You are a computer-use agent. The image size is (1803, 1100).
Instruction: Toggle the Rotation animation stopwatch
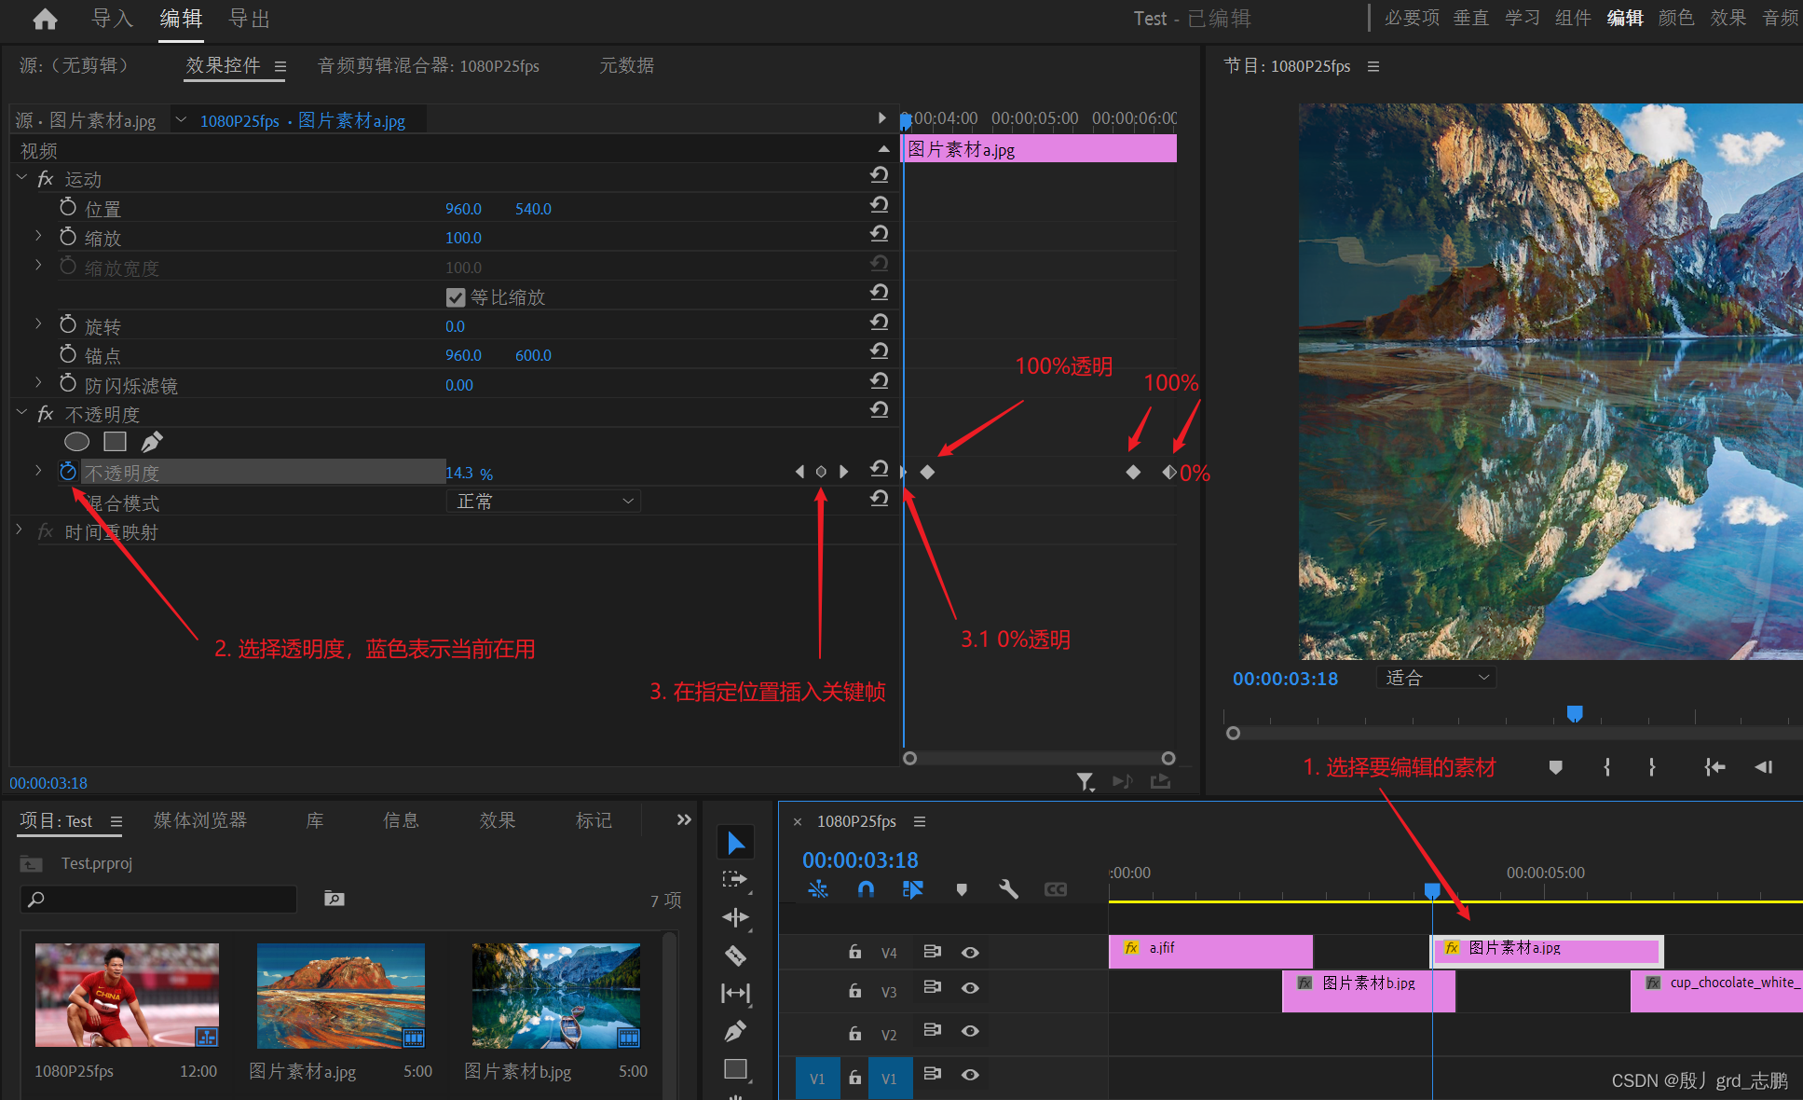pyautogui.click(x=68, y=324)
